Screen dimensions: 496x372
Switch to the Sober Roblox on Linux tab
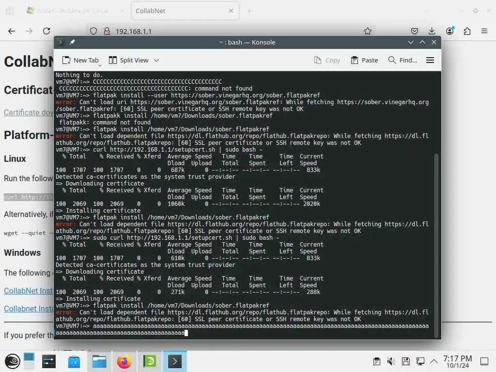click(73, 11)
